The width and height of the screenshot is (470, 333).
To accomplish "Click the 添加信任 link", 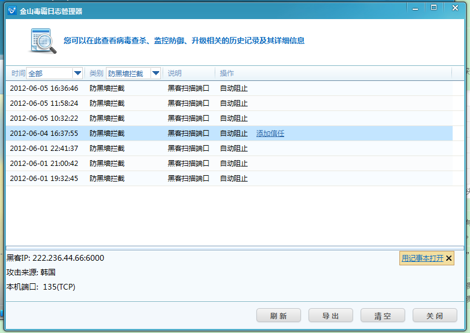I will (270, 134).
